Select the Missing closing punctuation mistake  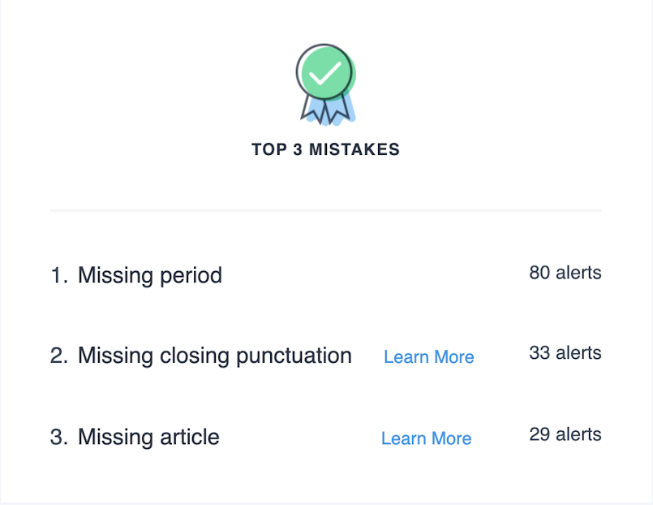pyautogui.click(x=214, y=356)
